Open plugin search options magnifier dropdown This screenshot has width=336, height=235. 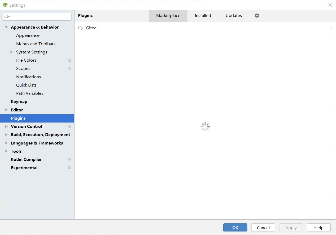tap(81, 28)
